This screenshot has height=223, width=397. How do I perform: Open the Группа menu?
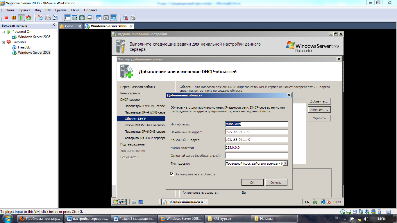coord(61,10)
